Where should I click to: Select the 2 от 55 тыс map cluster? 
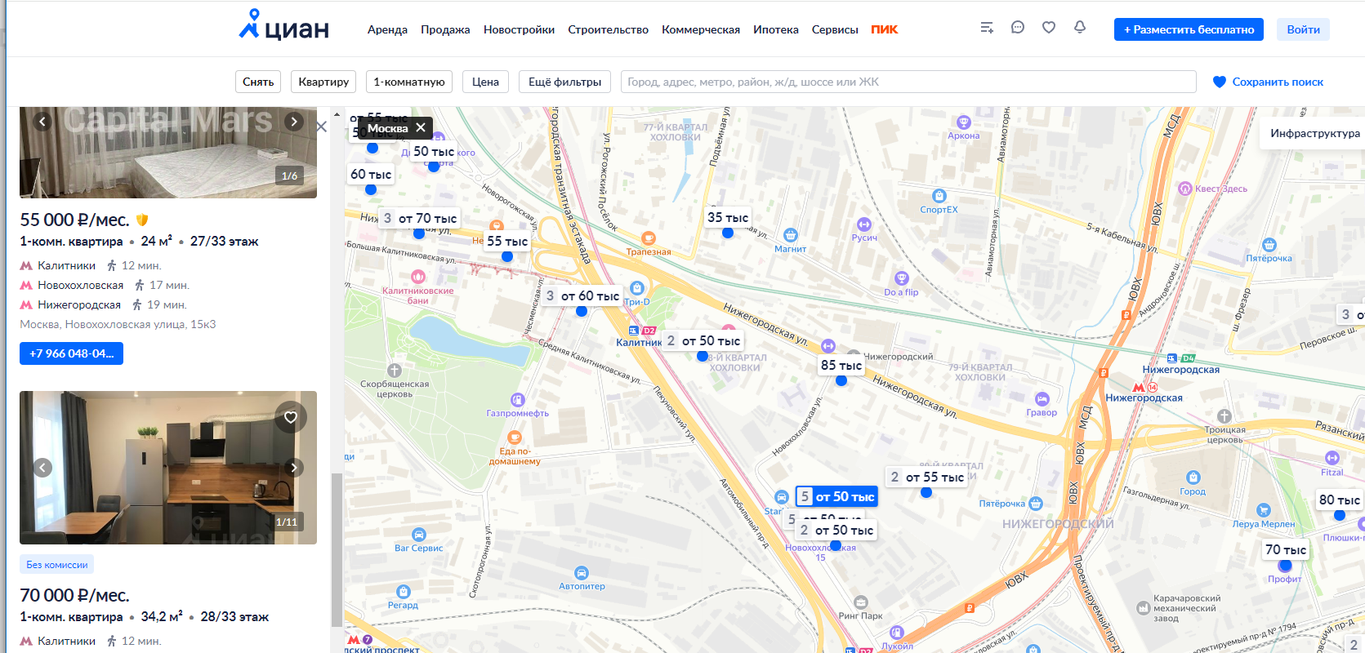point(926,477)
